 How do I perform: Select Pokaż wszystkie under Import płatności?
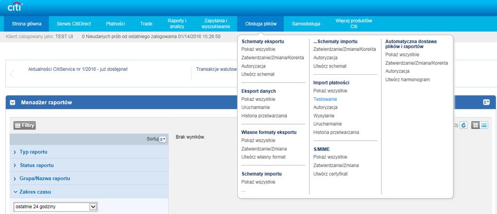click(330, 91)
